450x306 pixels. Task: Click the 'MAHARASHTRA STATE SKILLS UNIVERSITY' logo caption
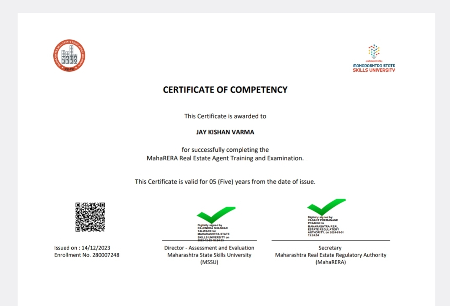pyautogui.click(x=374, y=68)
